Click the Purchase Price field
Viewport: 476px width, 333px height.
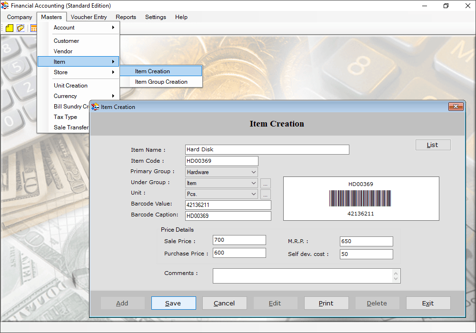click(239, 253)
